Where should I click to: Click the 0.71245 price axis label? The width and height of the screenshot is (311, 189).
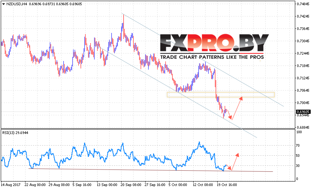point(303,78)
